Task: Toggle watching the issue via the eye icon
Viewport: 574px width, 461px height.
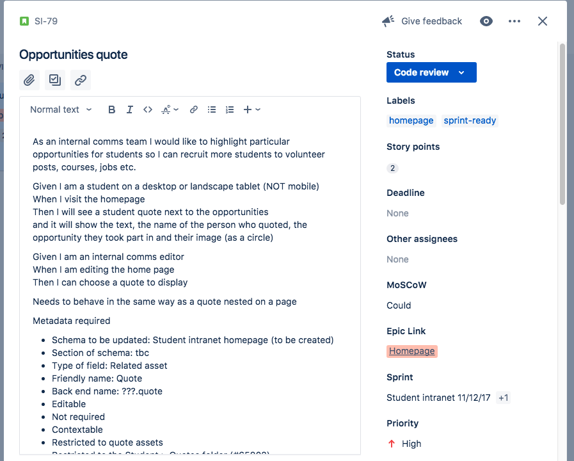Action: point(486,20)
